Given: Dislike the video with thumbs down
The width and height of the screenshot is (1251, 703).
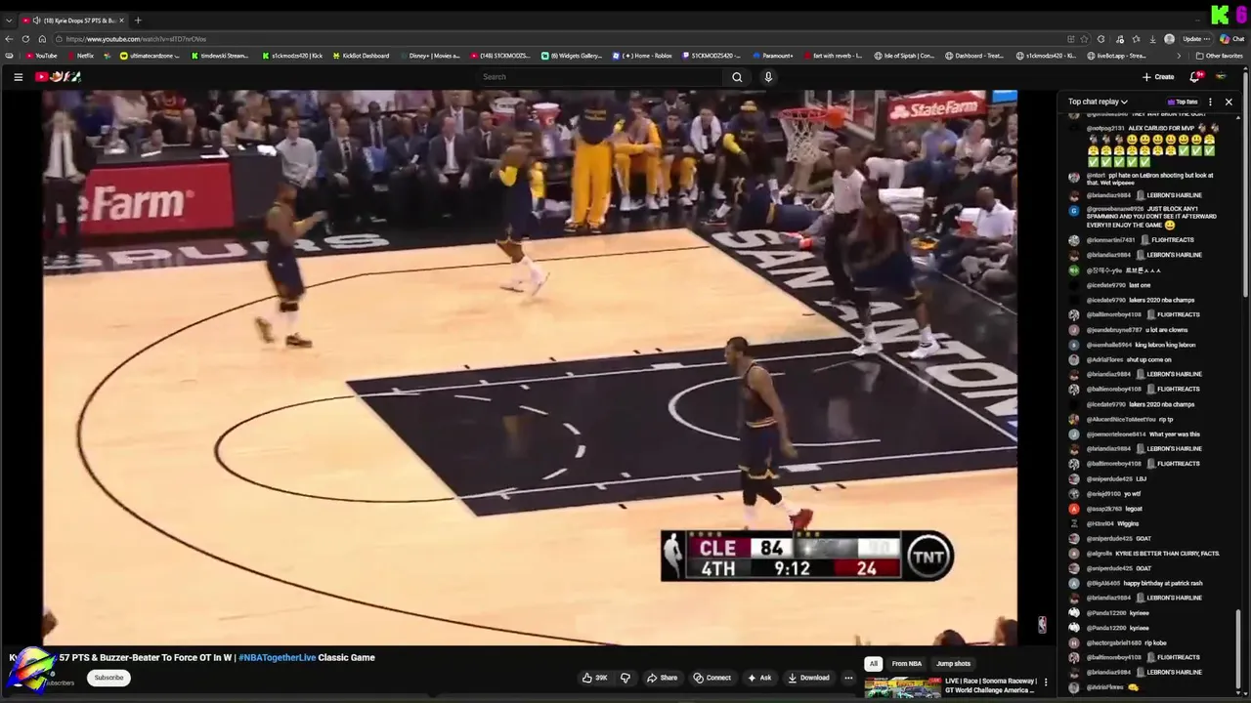Looking at the screenshot, I should click(x=625, y=678).
